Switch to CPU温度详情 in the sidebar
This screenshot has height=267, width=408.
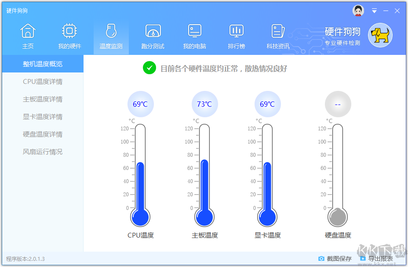pyautogui.click(x=42, y=81)
